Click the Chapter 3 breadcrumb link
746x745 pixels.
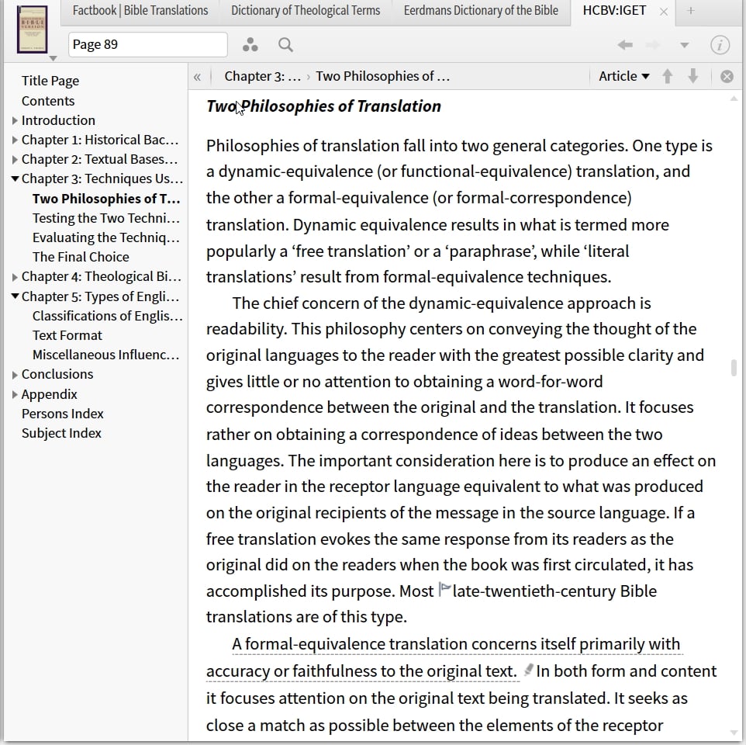(263, 76)
